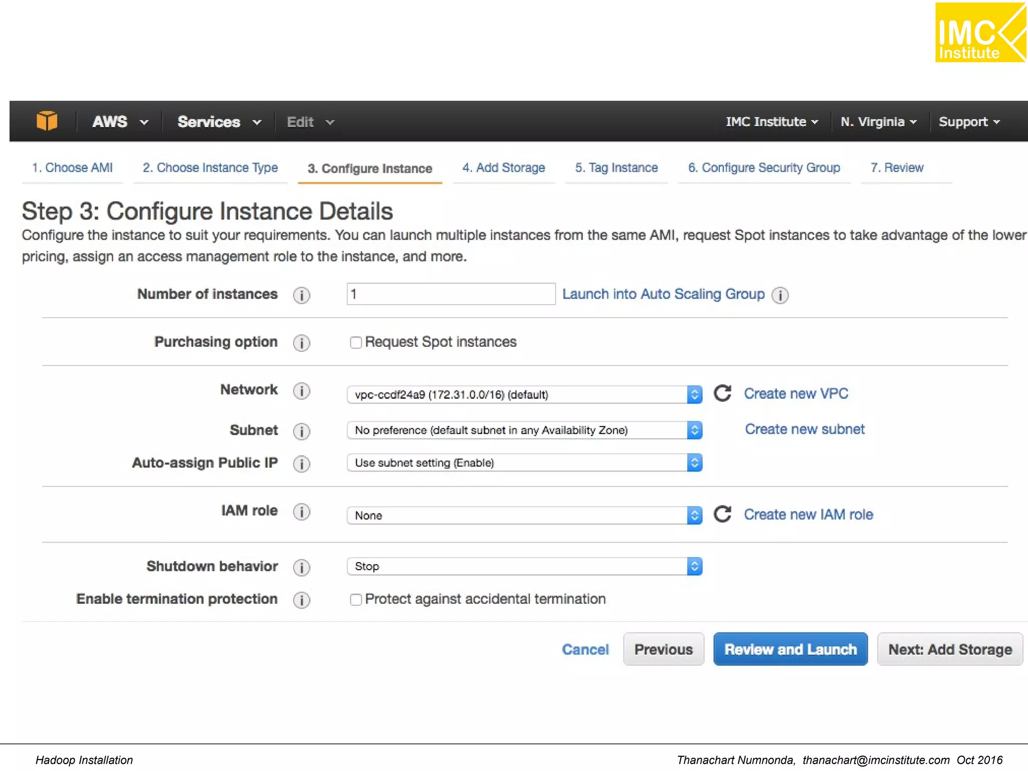Open the Network VPC dropdown
1028x771 pixels.
525,395
